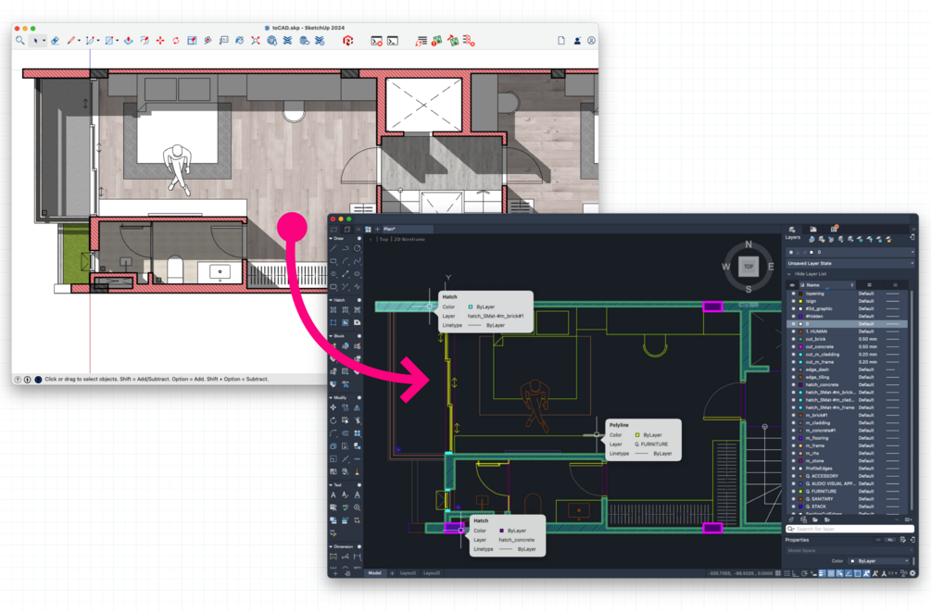Click the Move tool in AutoCAD Modify panel
This screenshot has height=613, width=931.
click(333, 407)
